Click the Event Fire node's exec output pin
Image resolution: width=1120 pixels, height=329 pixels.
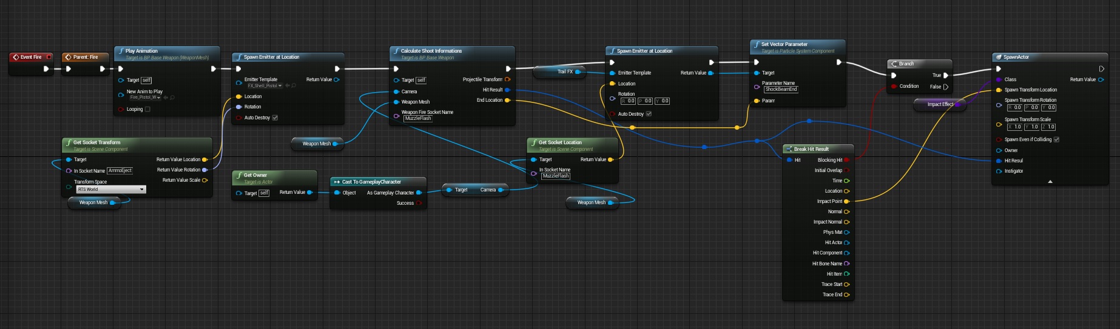click(x=46, y=68)
